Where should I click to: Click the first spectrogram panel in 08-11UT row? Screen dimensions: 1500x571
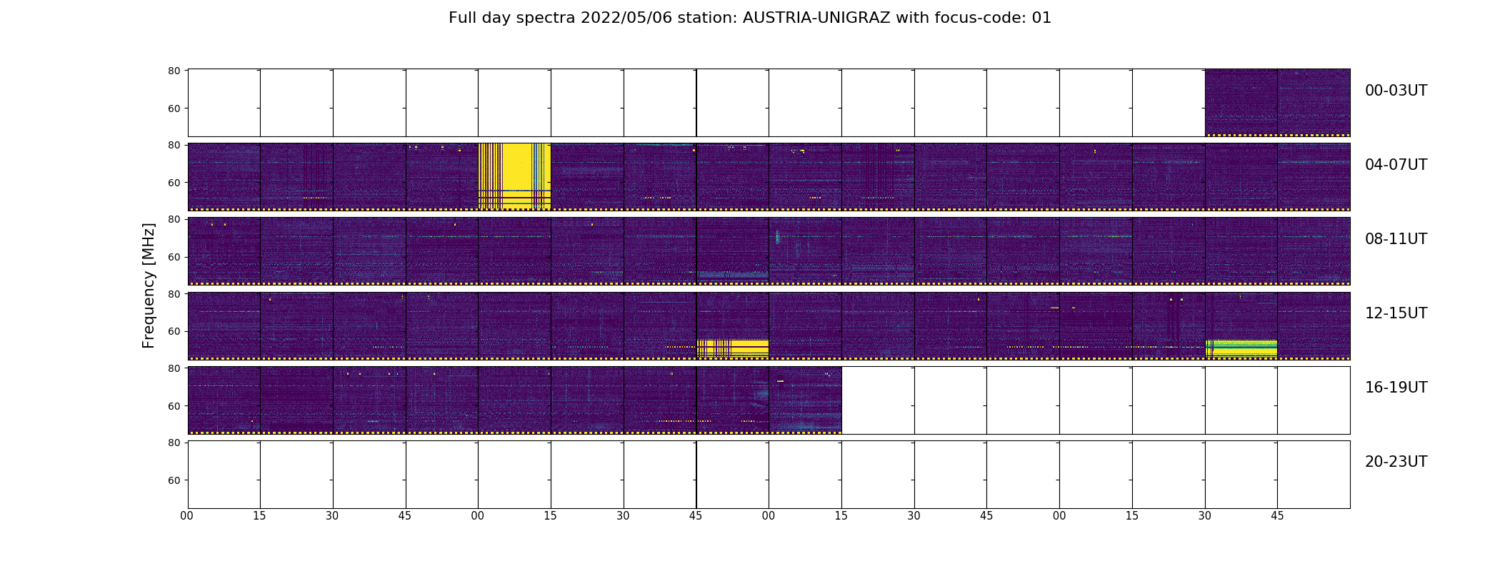224,251
